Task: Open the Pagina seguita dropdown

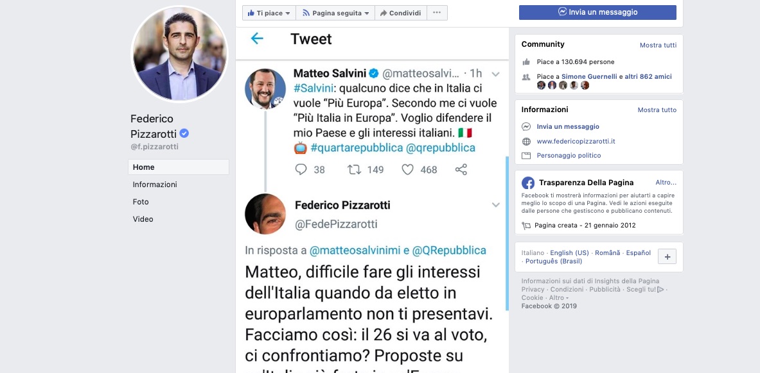Action: (335, 13)
